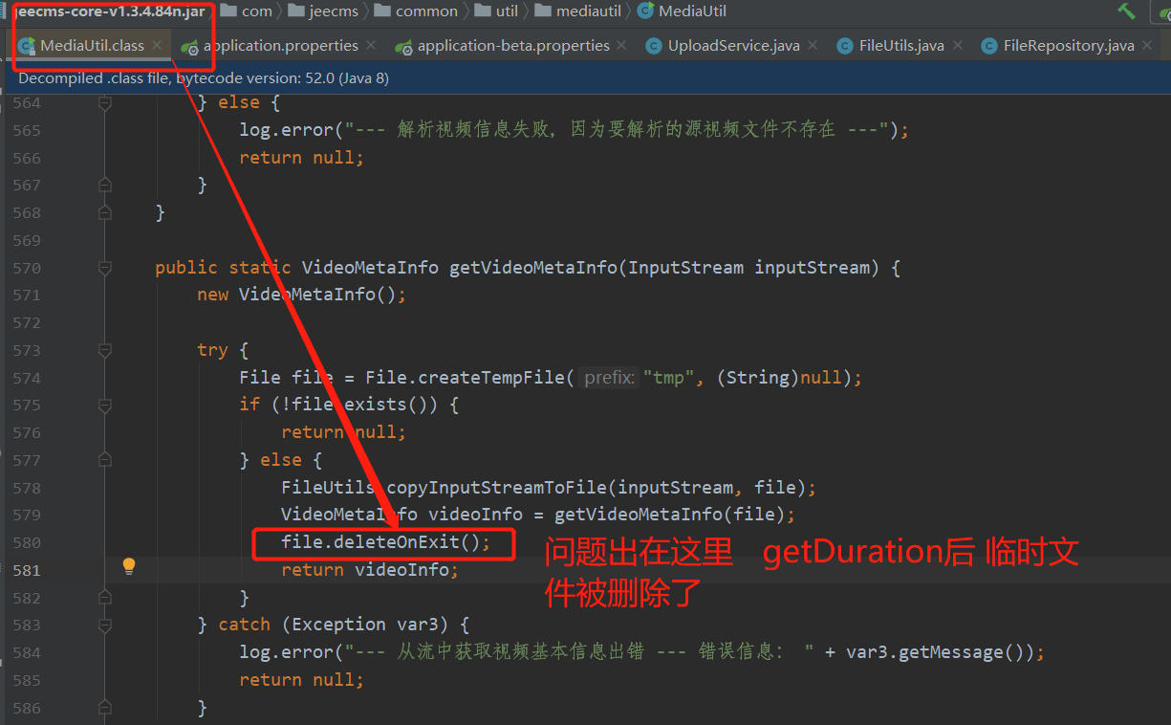Click the log.error call on line 565
Viewport: 1171px width, 725px height.
[574, 130]
